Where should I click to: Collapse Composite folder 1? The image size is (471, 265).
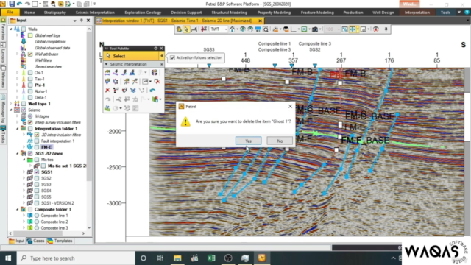(x=18, y=209)
